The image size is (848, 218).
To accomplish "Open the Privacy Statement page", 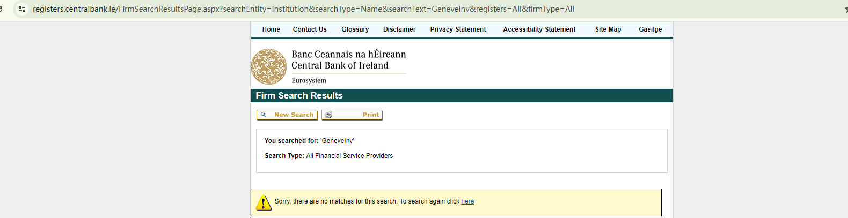I will click(x=458, y=29).
